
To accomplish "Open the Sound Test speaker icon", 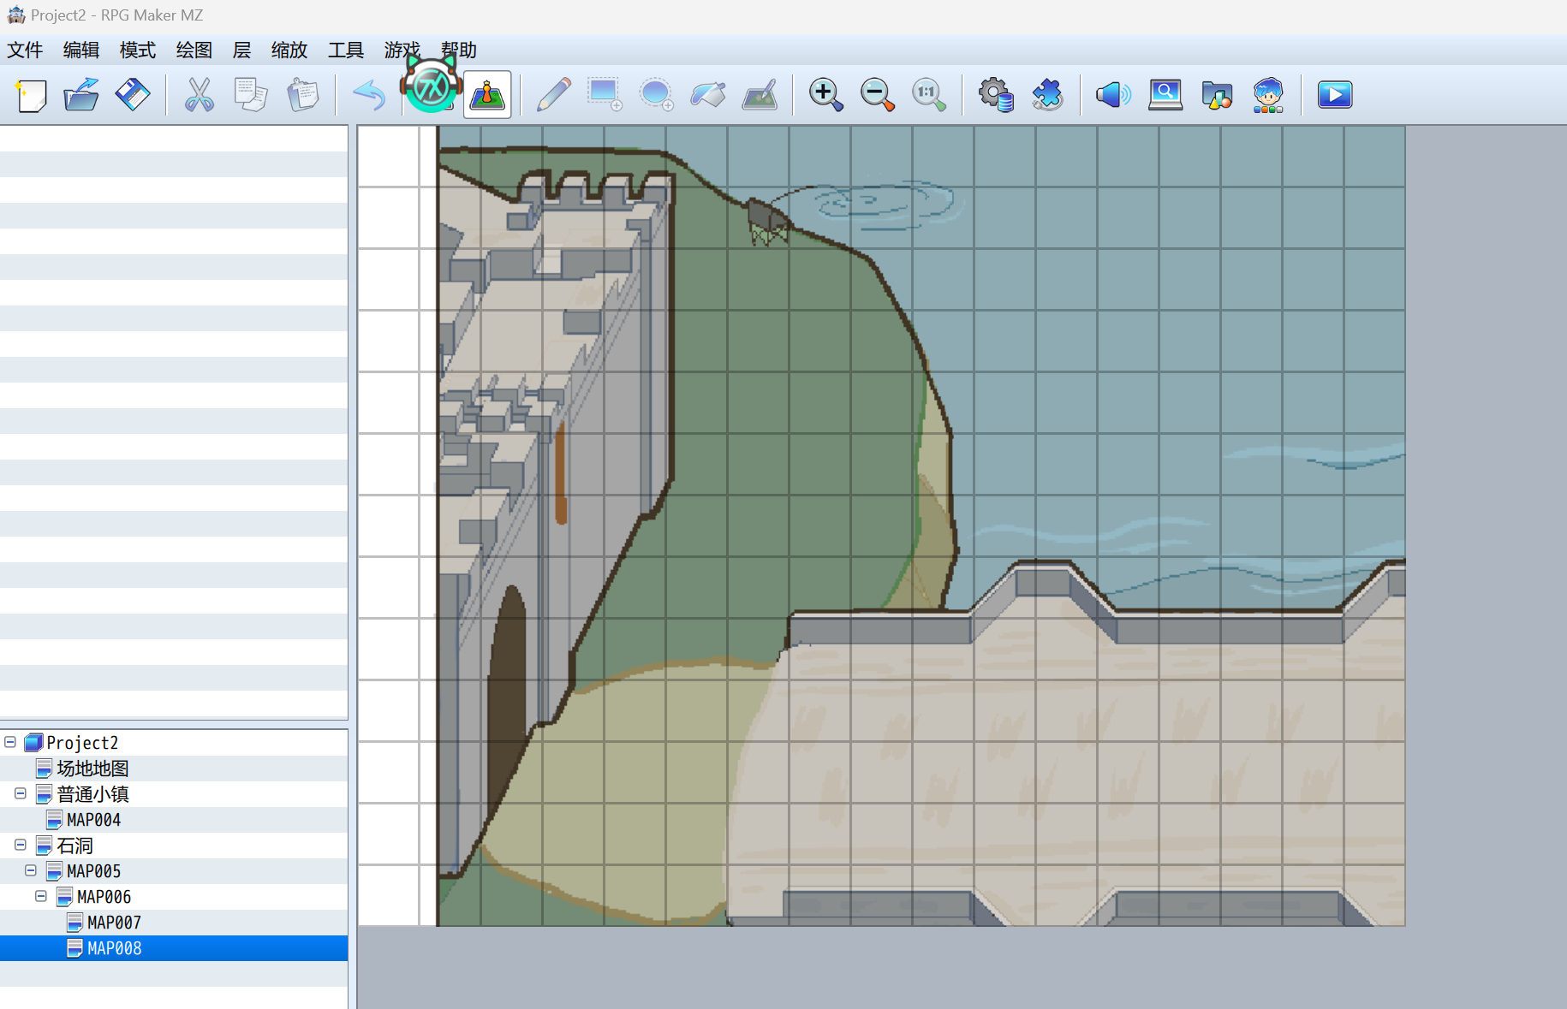I will pyautogui.click(x=1113, y=95).
